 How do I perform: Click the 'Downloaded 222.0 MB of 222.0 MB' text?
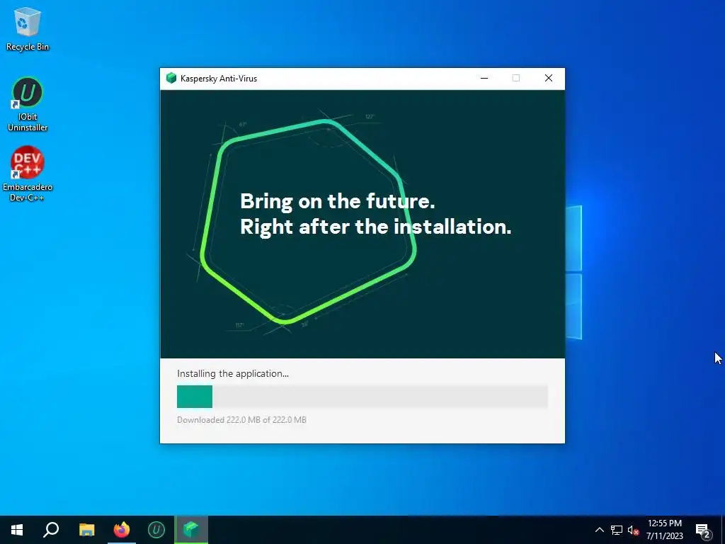242,420
